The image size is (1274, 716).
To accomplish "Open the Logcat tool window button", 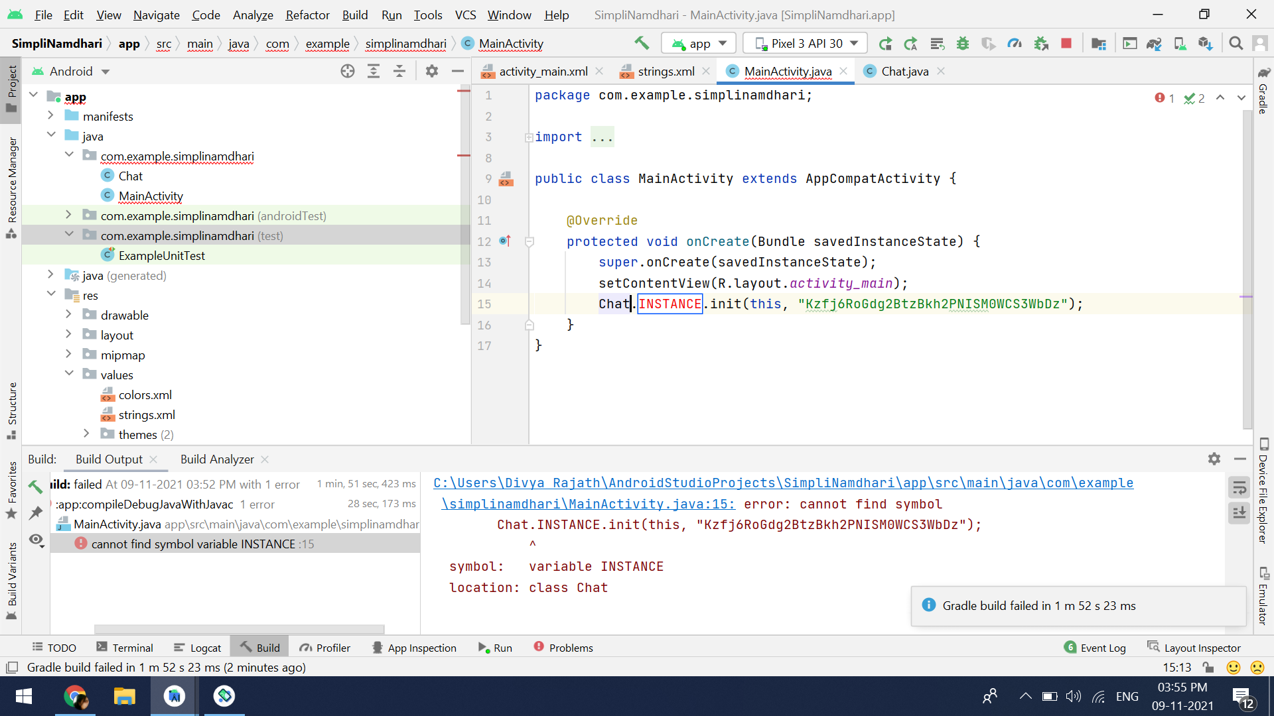I will (x=198, y=648).
